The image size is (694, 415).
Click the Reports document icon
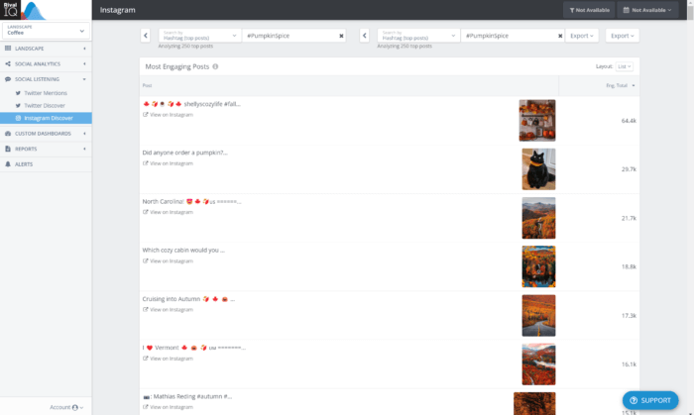click(x=8, y=149)
